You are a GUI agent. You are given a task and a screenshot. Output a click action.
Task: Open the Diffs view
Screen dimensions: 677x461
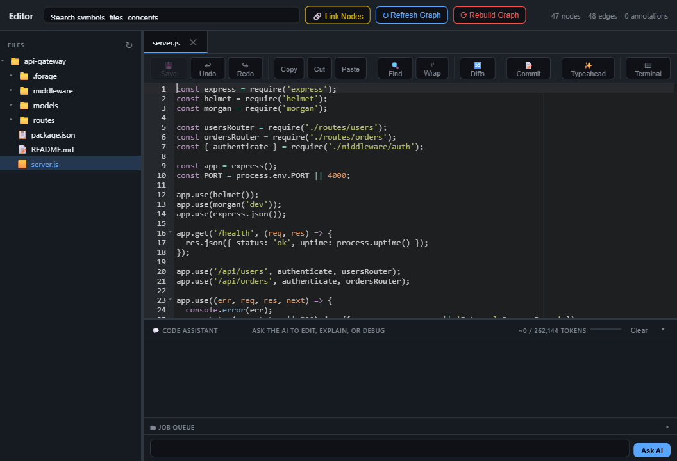point(478,69)
